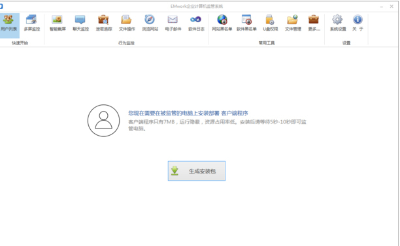Open 浏览网站 browsing history
The height and width of the screenshot is (246, 400).
(150, 23)
